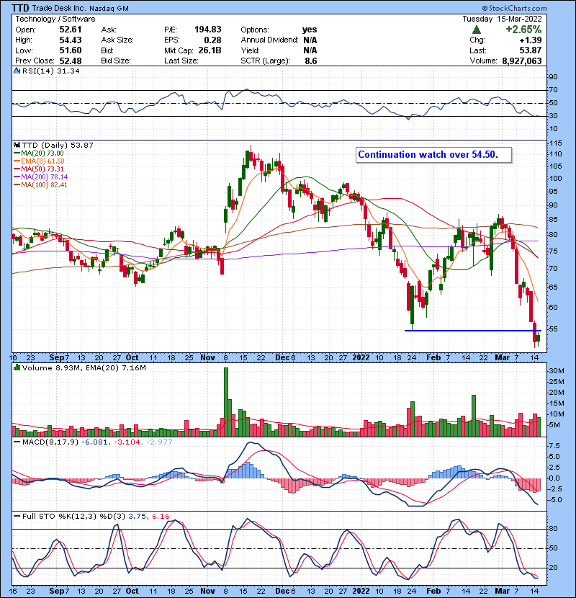Click the Low value 51.60
Image resolution: width=576 pixels, height=598 pixels.
[70, 50]
